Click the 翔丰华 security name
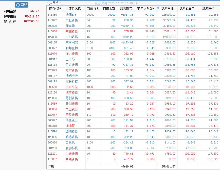Screen dimensions: 220x170 [x=70, y=26]
